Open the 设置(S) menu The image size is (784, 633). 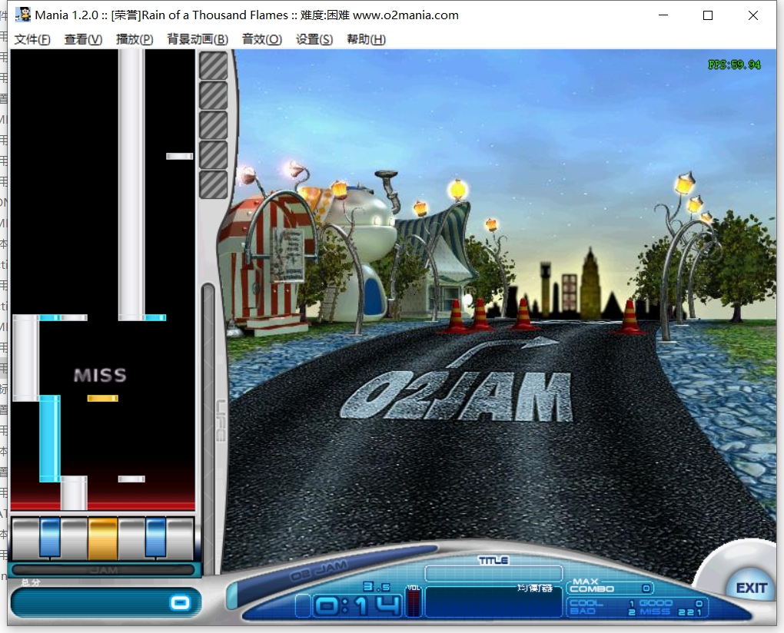pos(314,39)
